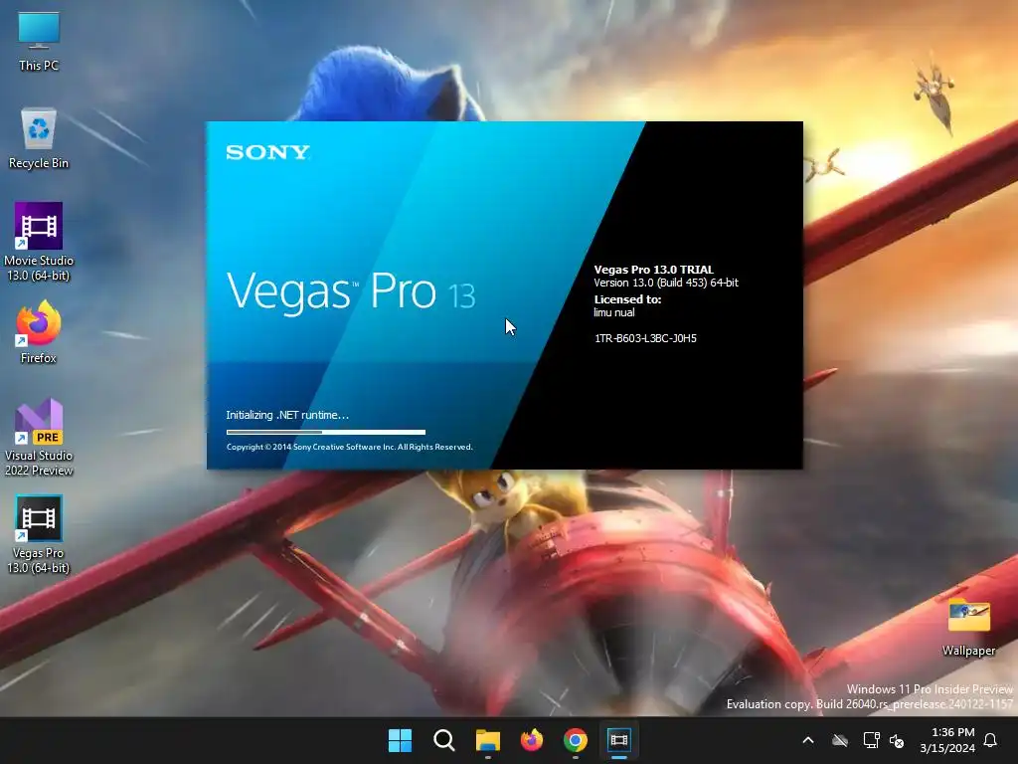The image size is (1018, 764).
Task: Select Visual Studio 2022 Preview shortcut
Action: coord(39,438)
